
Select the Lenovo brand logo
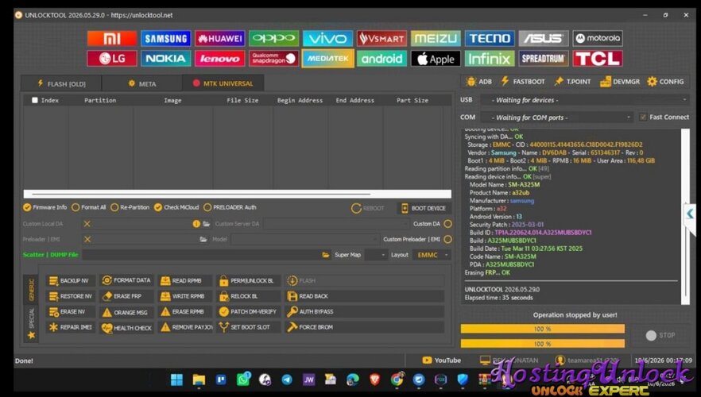(x=219, y=59)
